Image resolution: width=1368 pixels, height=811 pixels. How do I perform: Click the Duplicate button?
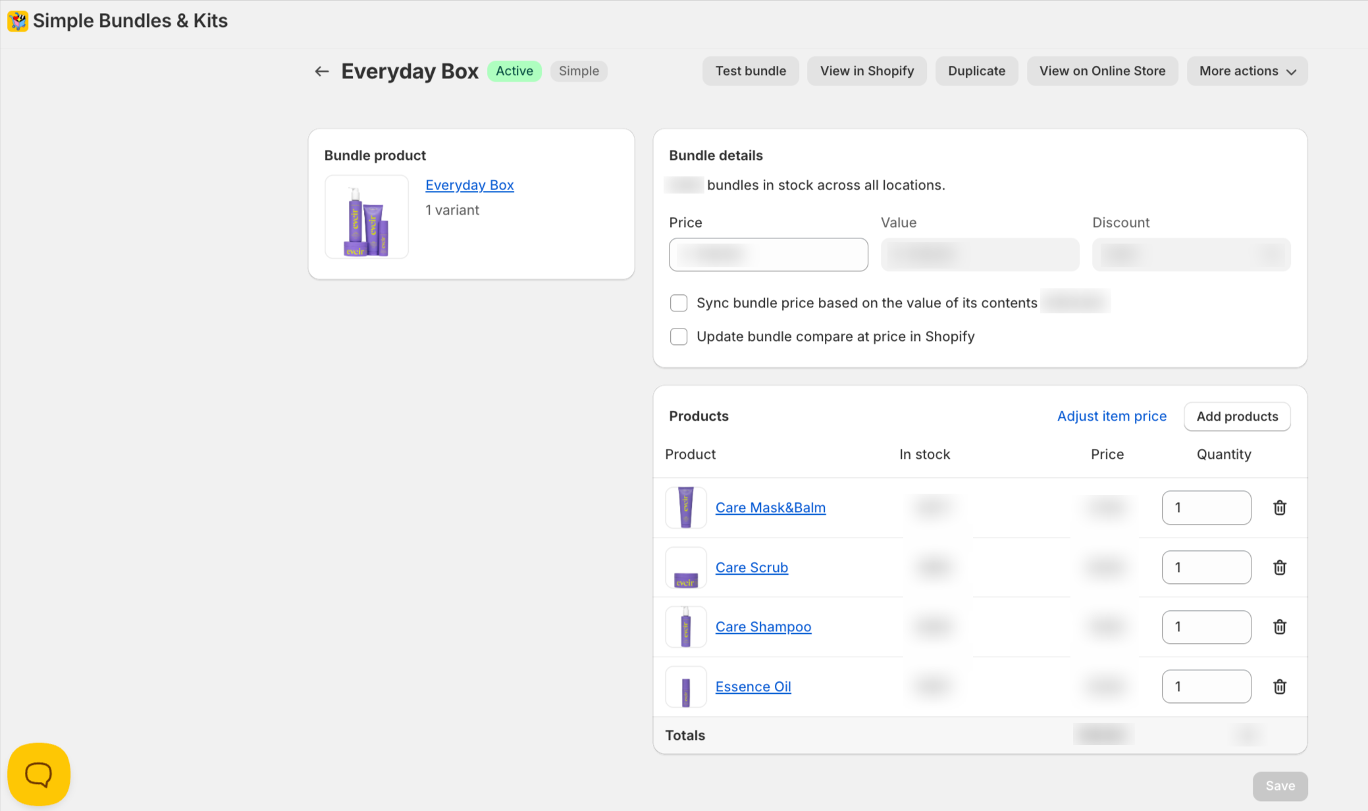coord(976,71)
